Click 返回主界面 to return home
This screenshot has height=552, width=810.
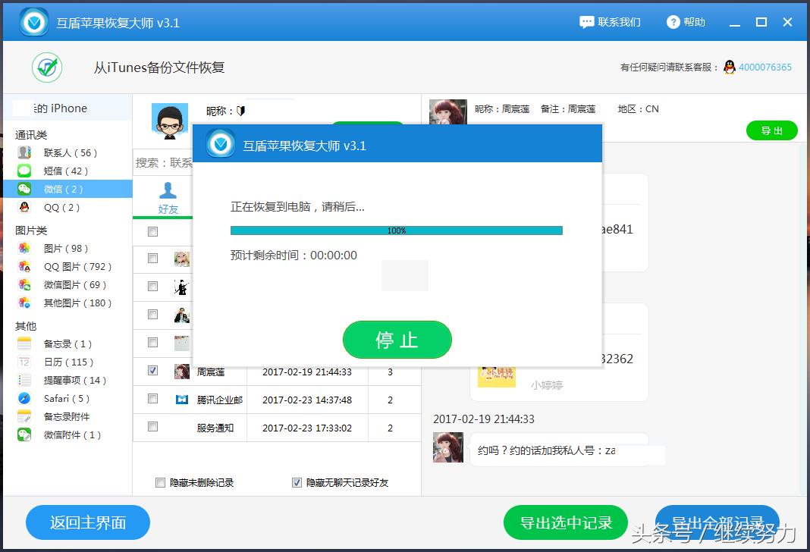[87, 522]
